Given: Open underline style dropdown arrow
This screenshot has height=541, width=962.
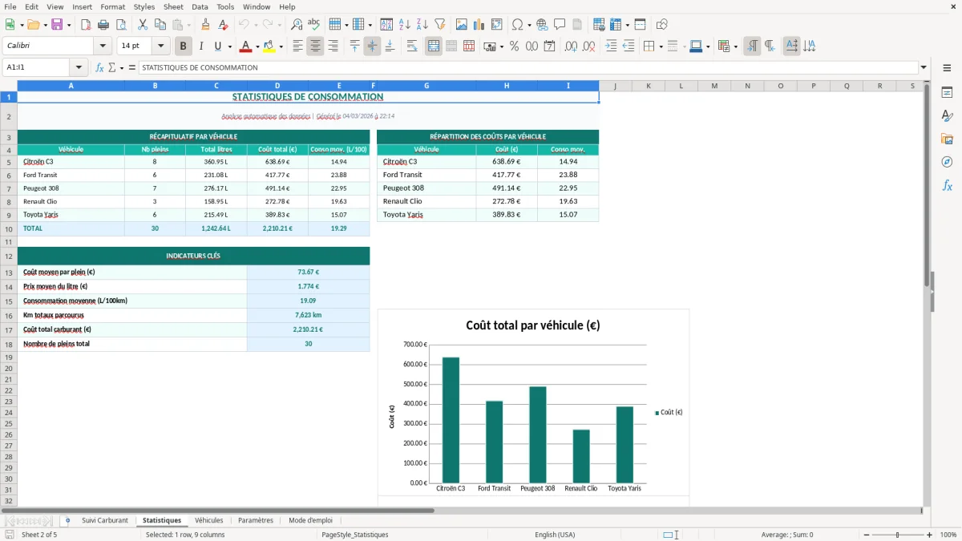Looking at the screenshot, I should 229,46.
